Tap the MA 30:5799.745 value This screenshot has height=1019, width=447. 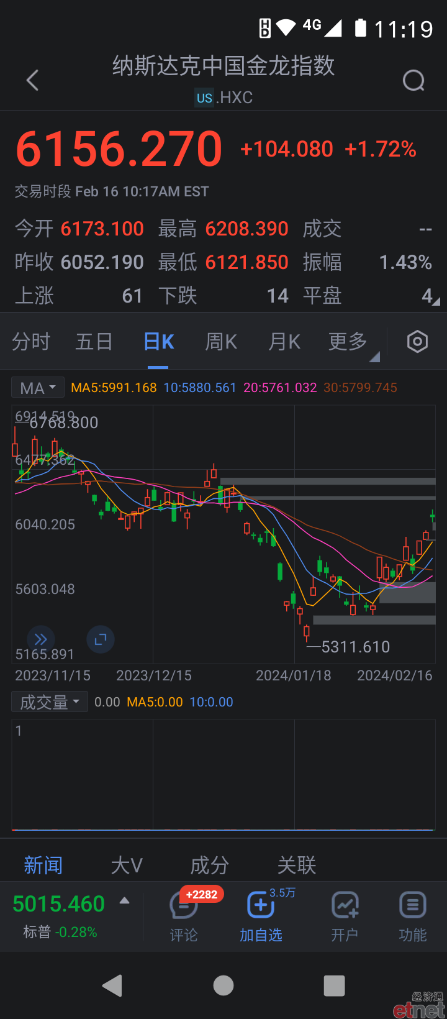[360, 388]
